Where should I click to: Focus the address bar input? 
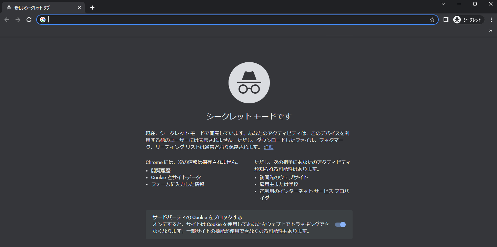[238, 20]
